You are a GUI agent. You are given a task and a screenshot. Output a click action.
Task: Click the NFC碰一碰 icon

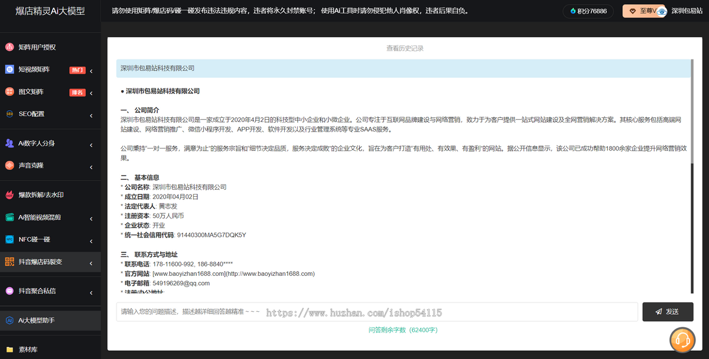pos(9,239)
